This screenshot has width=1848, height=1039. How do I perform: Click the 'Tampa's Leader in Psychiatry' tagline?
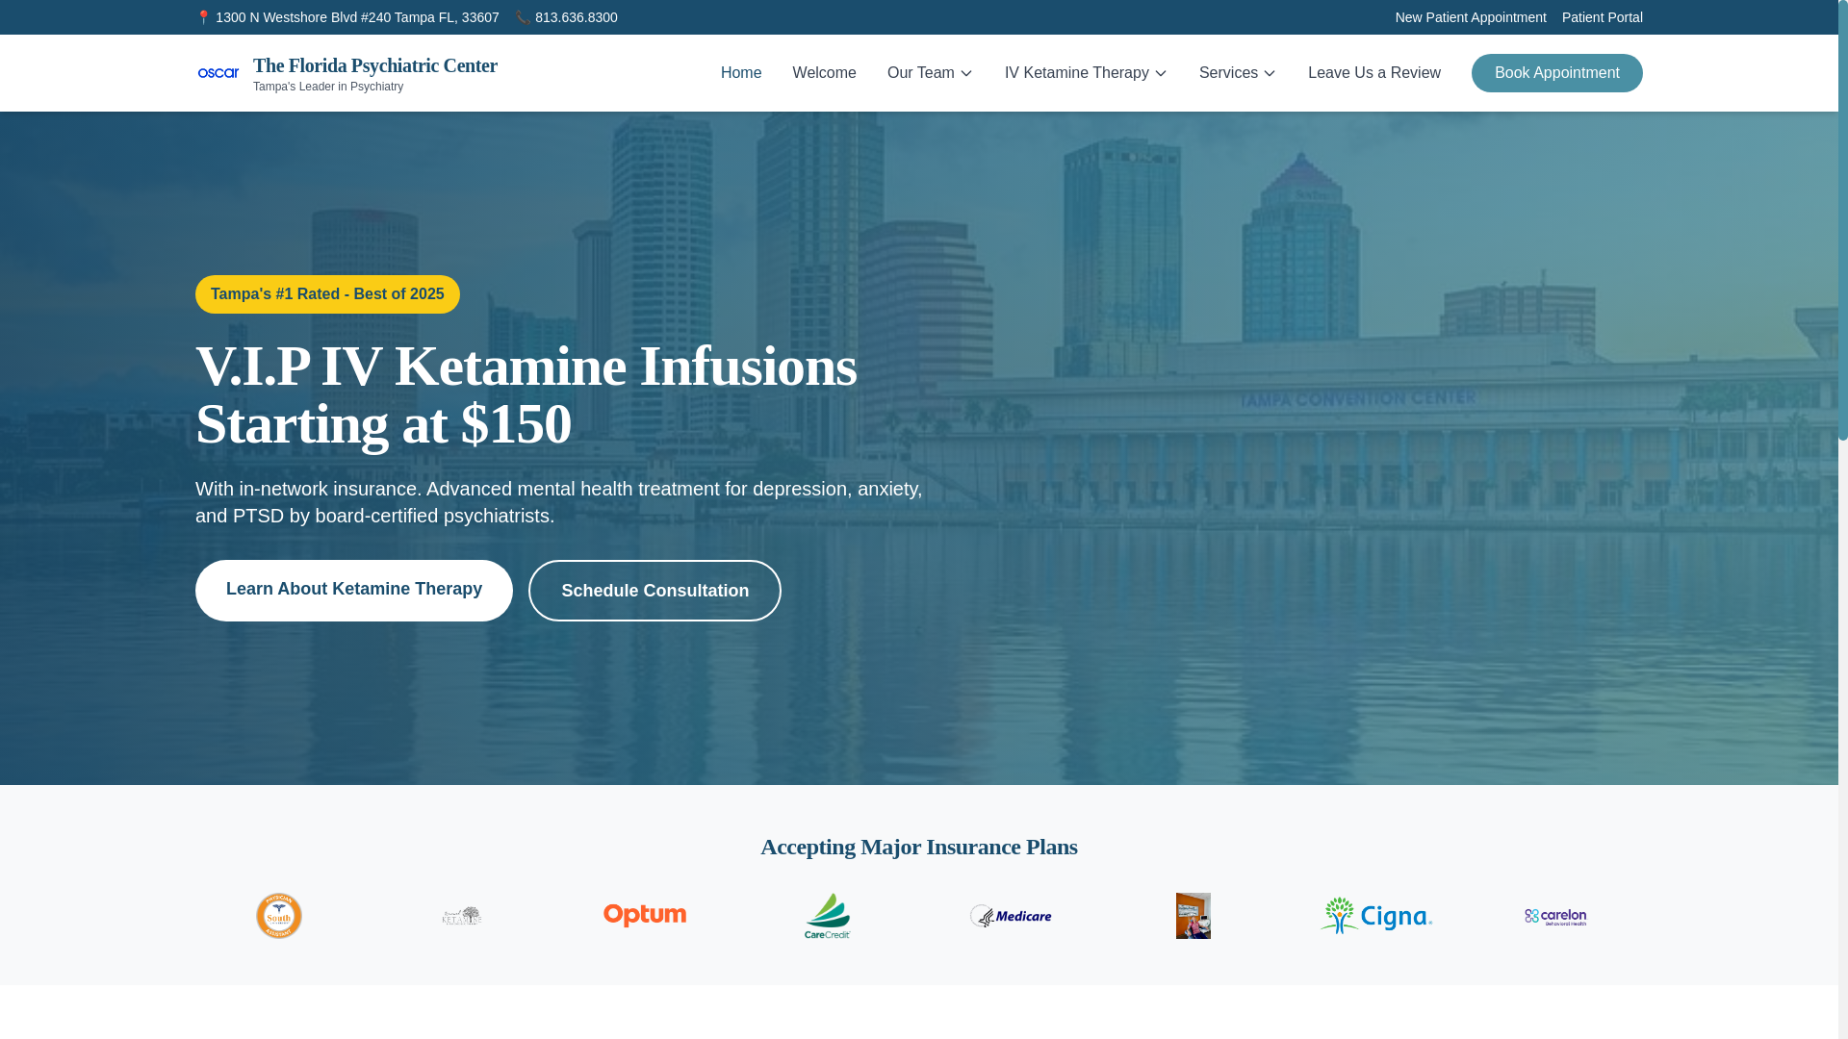pyautogui.click(x=328, y=87)
